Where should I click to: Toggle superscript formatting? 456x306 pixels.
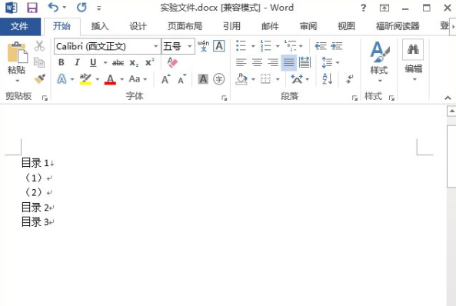(x=150, y=62)
